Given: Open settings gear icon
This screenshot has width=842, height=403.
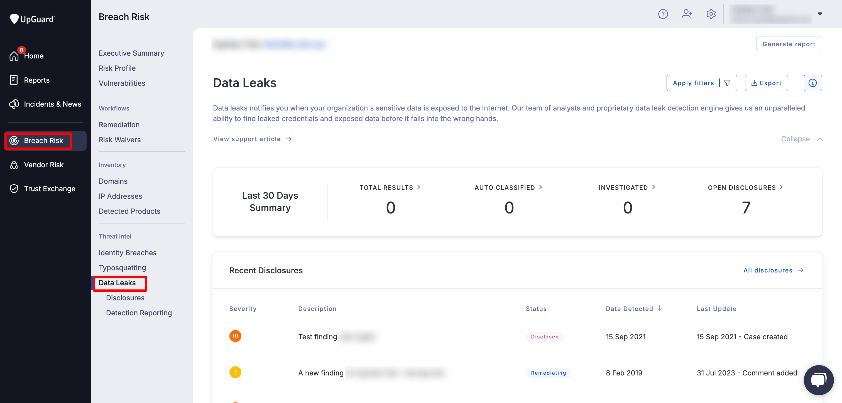Looking at the screenshot, I should coord(711,14).
